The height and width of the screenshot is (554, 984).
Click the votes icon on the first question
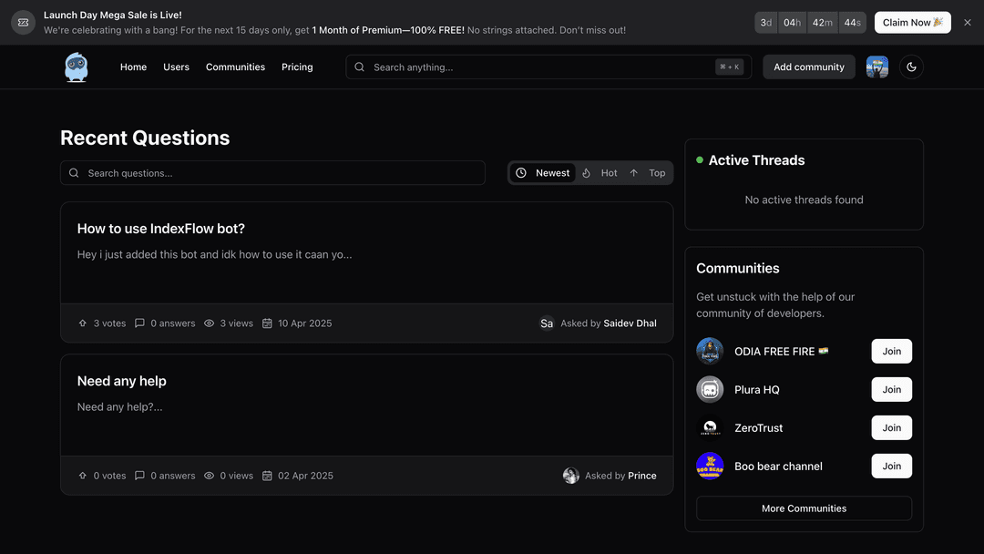click(x=84, y=323)
